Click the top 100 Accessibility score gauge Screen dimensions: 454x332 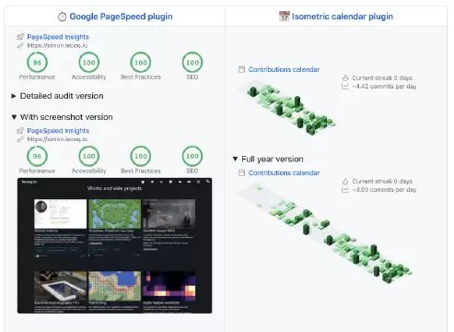[88, 63]
